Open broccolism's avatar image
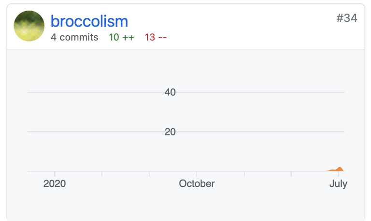 point(29,26)
